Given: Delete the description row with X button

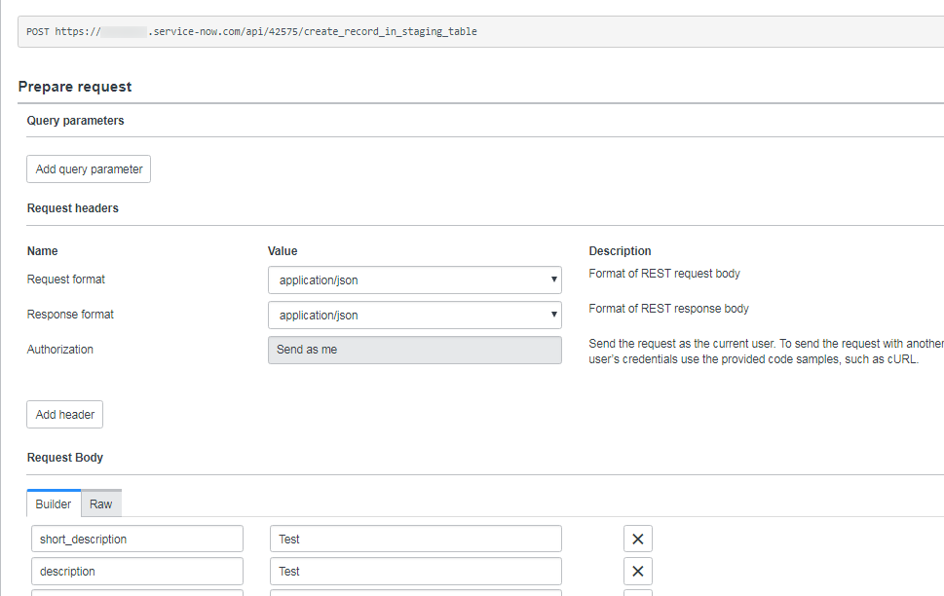Looking at the screenshot, I should (637, 572).
